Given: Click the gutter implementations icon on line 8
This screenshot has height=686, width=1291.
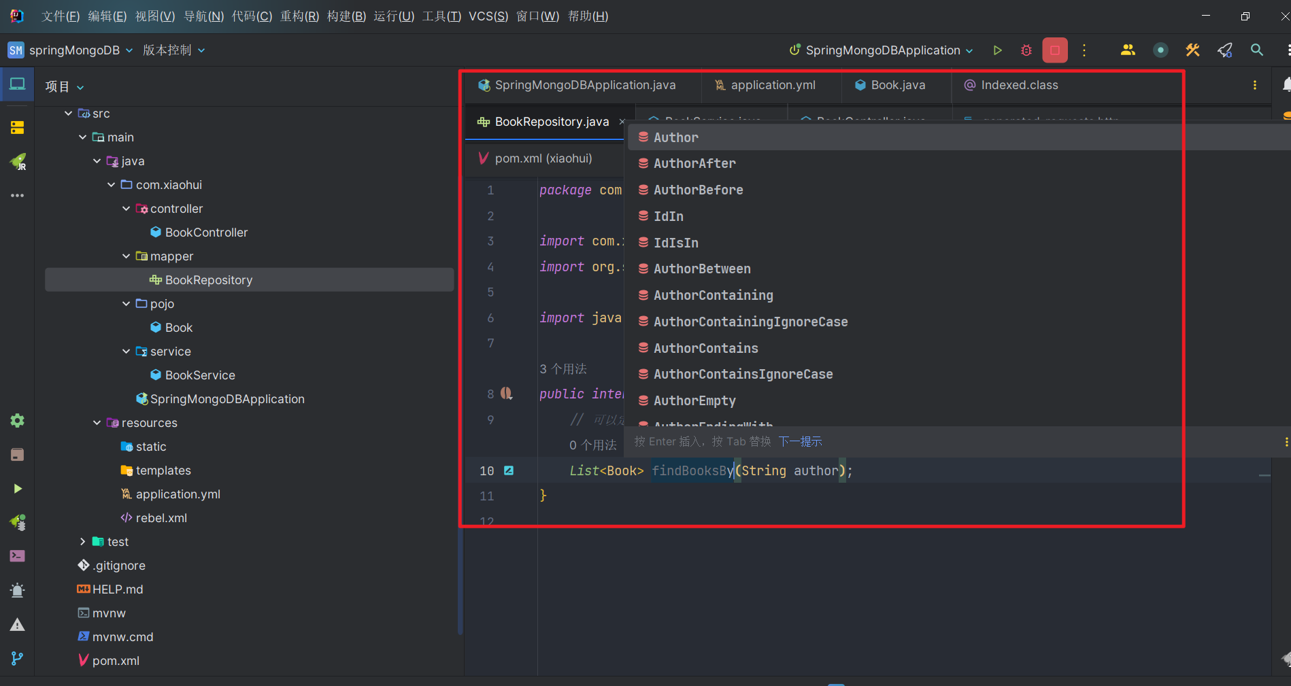Looking at the screenshot, I should [x=507, y=394].
